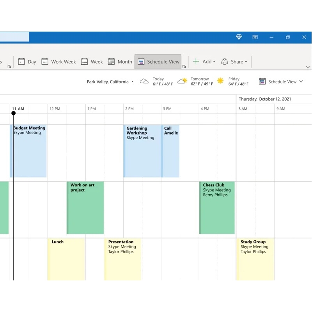The height and width of the screenshot is (312, 312).
Task: Click Tomorrow's 62°/49° forecast
Action: tap(200, 81)
